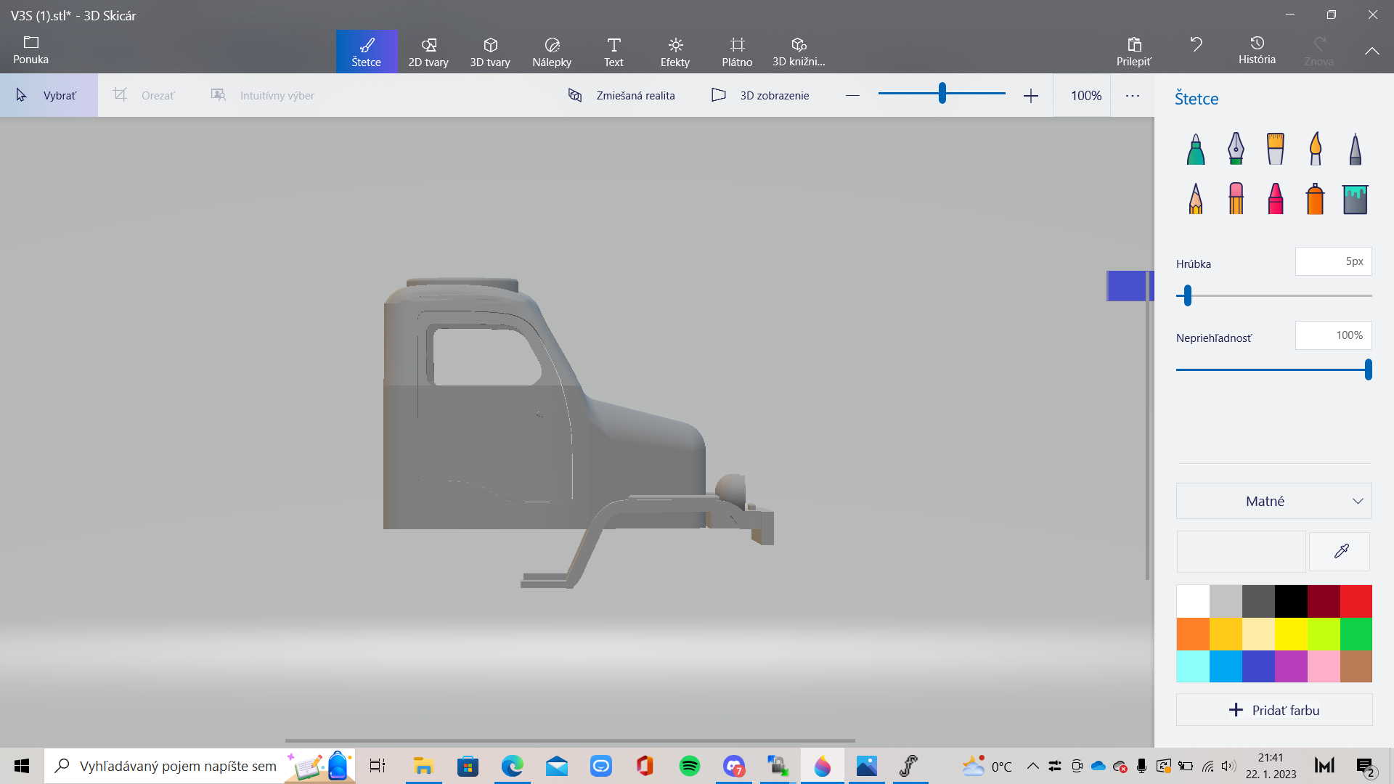1394x784 pixels.
Task: Open the 3D knižnica tab
Action: (799, 52)
